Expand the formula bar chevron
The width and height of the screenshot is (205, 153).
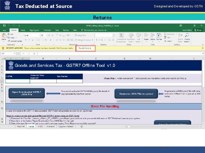point(203,54)
